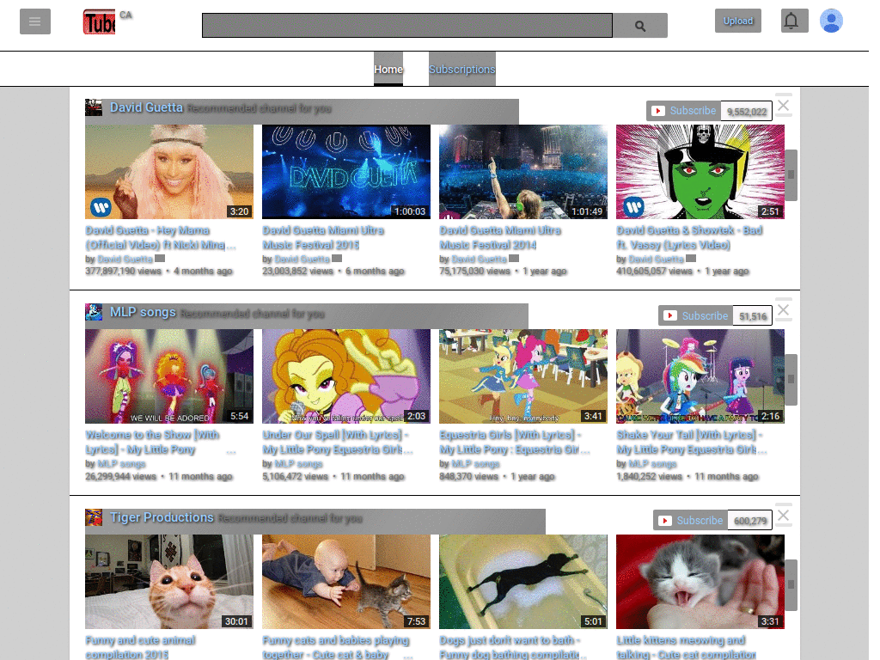The image size is (880, 660).
Task: Open Equestria Girls [With Lyrics] title link
Action: (514, 443)
